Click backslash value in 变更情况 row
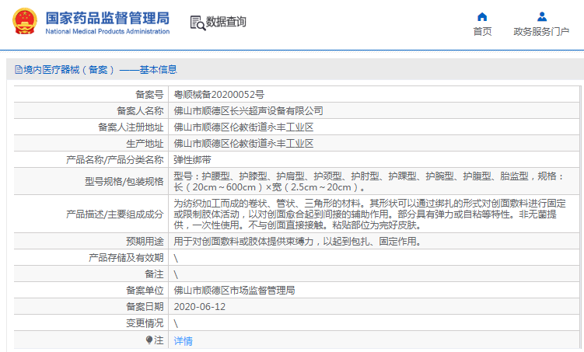Image resolution: width=584 pixels, height=352 pixels. (176, 323)
